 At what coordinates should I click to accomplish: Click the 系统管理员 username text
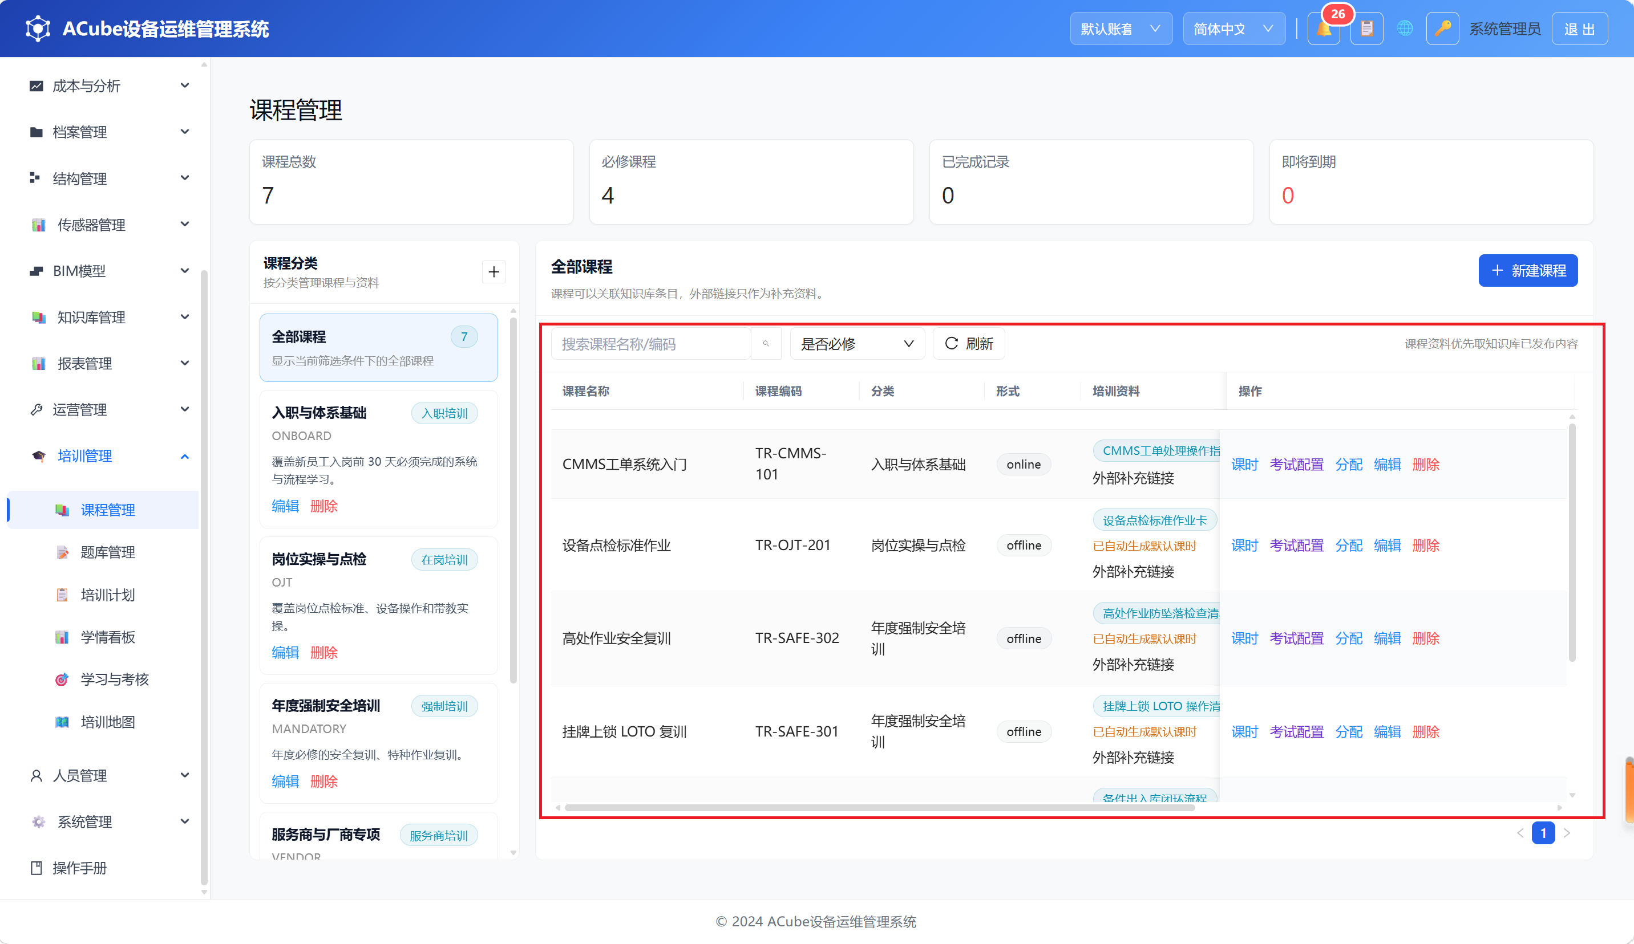tap(1504, 29)
